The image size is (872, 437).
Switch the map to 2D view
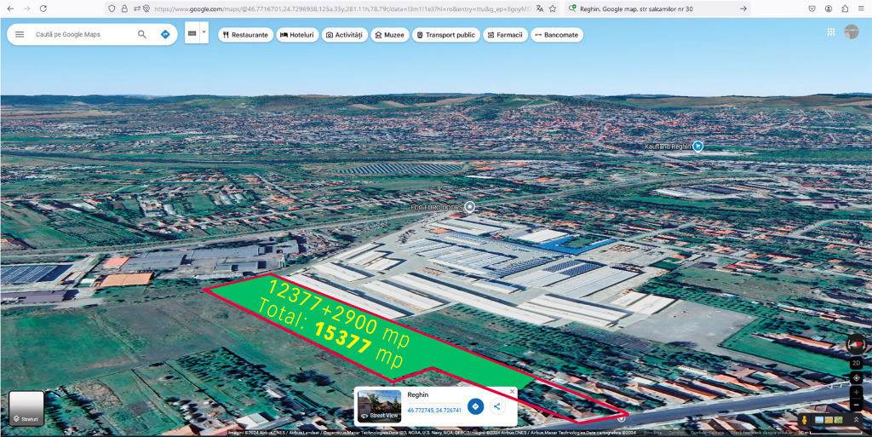click(856, 363)
